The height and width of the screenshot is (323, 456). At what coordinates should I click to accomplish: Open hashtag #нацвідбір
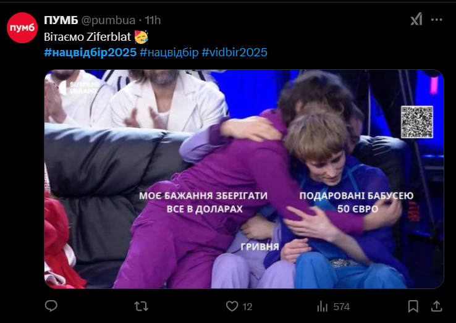[169, 52]
